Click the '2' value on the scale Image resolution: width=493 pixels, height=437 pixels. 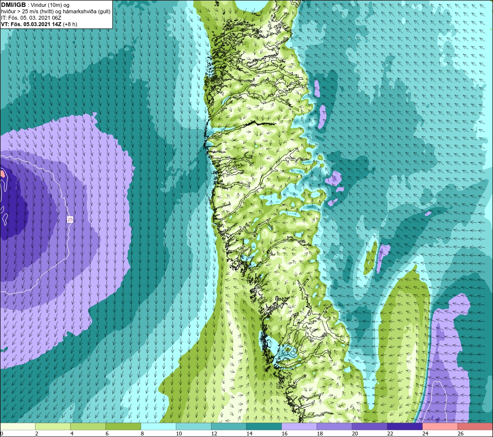tap(37, 434)
